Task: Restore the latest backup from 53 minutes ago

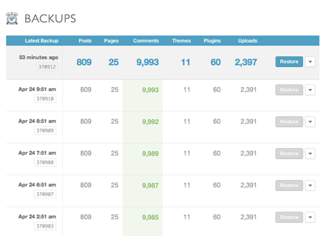Action: [289, 62]
